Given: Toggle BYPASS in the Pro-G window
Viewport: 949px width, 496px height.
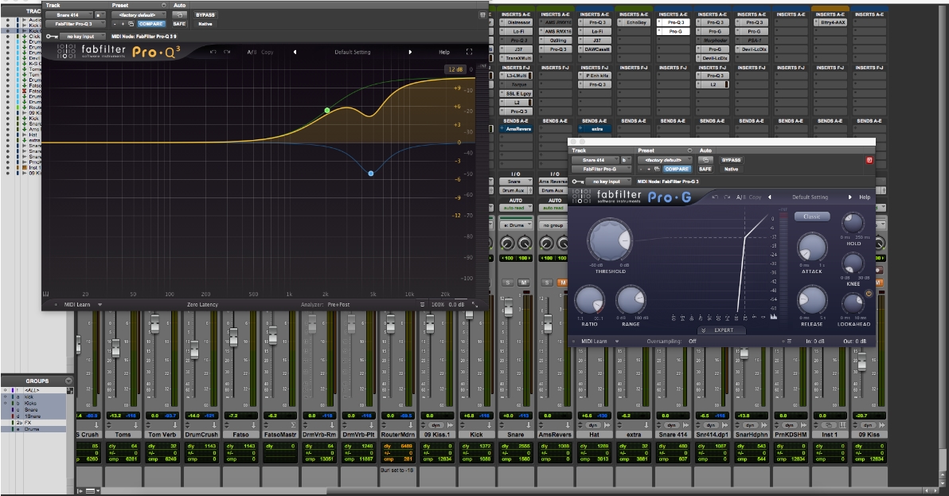Looking at the screenshot, I should coord(731,160).
